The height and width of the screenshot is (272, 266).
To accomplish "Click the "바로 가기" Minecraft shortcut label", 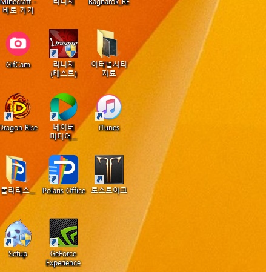I will point(18,10).
